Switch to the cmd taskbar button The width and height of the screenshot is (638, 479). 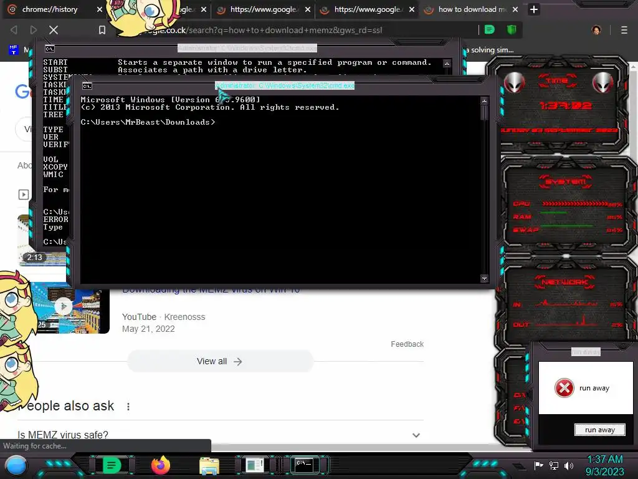tap(304, 465)
